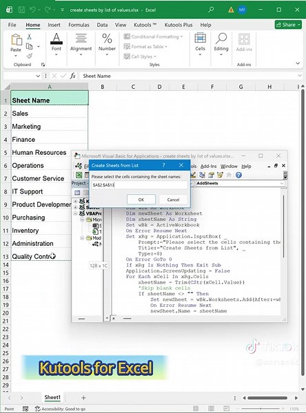Expand Clipboard group dialog launcher
The height and width of the screenshot is (413, 306).
[43, 65]
